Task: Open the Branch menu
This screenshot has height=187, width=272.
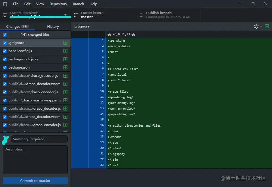Action: 78,4
